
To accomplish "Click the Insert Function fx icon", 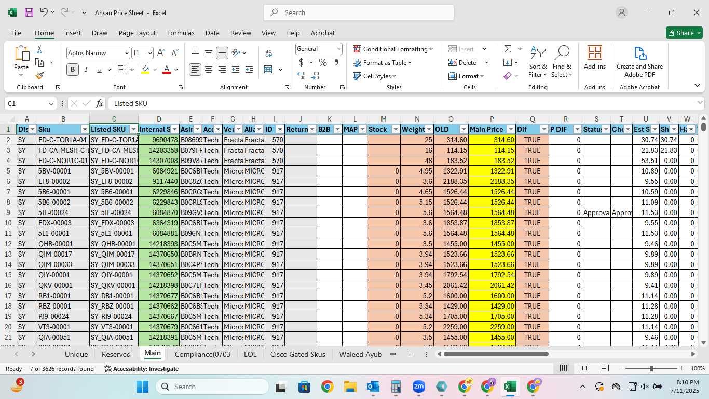I will click(x=100, y=103).
